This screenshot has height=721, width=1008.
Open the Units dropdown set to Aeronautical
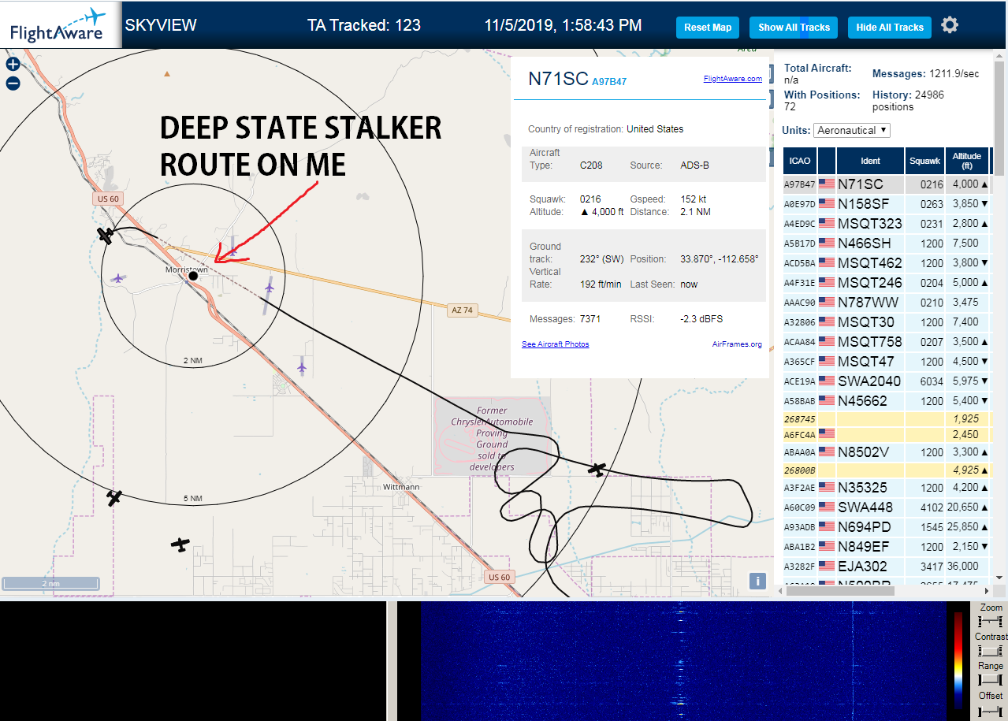click(852, 130)
